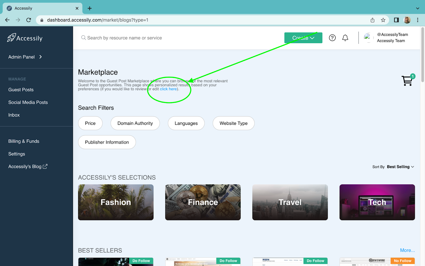Click the search by resource name field

pos(181,38)
